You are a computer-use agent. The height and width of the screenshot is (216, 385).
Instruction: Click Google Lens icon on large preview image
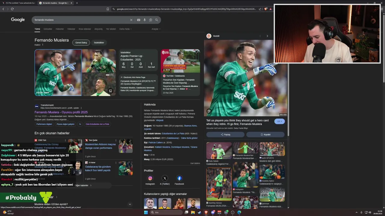tap(209, 111)
